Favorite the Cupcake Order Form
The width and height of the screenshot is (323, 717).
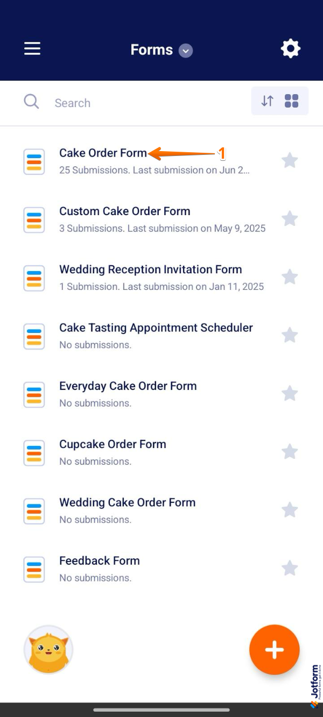coord(290,452)
